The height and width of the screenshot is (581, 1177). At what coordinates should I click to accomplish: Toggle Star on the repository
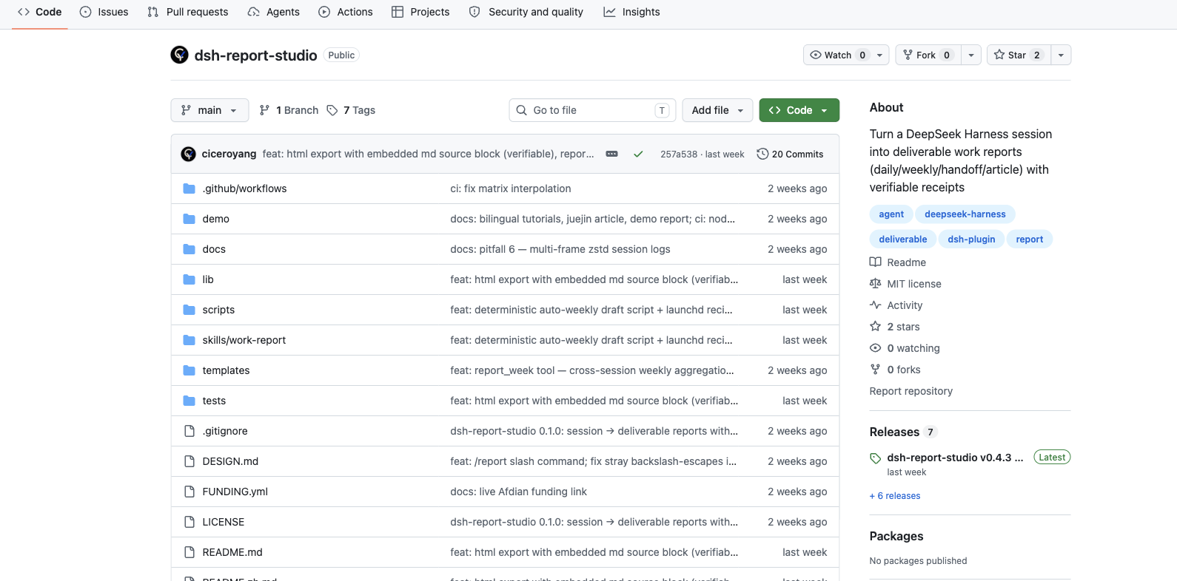(1019, 55)
